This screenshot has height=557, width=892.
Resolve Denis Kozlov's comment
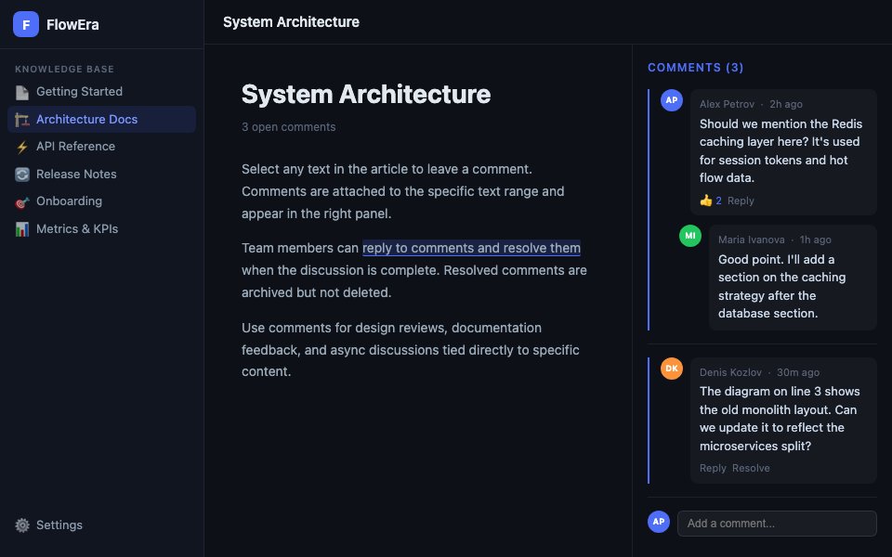[x=751, y=468]
